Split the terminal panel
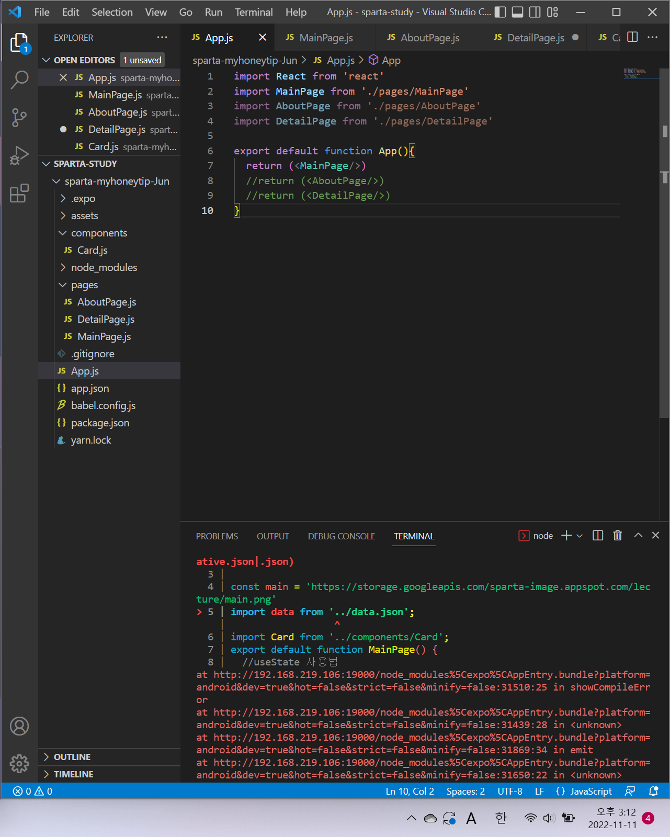This screenshot has width=670, height=837. (x=598, y=535)
